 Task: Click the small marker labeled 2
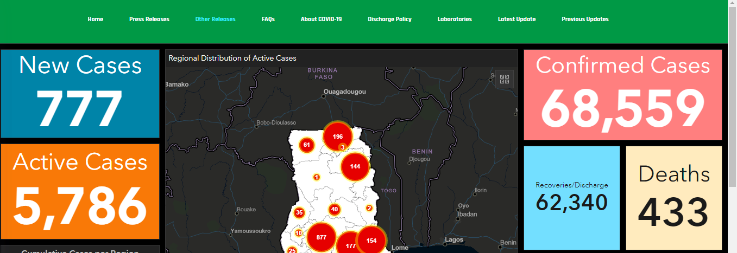369,208
